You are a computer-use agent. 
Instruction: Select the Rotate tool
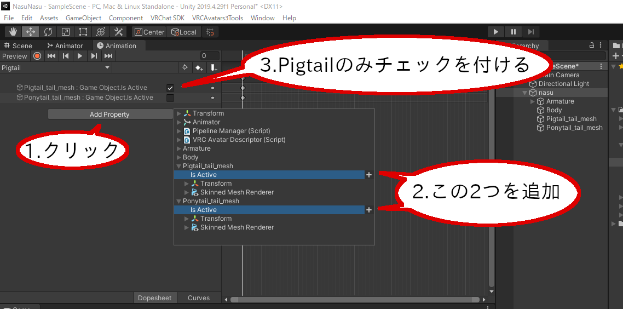[48, 32]
